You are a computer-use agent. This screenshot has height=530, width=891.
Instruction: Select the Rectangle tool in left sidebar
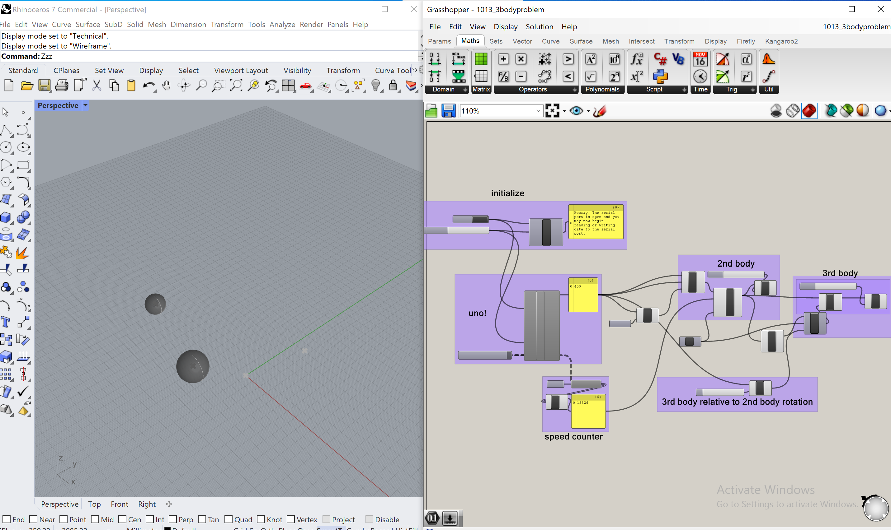click(x=23, y=165)
